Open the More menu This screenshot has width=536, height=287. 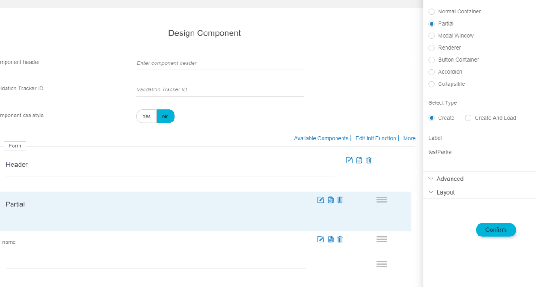tap(409, 138)
